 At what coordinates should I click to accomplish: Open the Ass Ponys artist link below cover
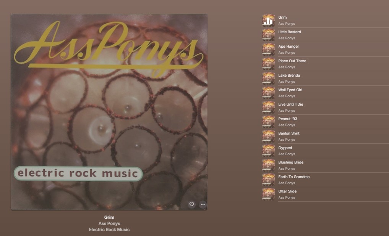coord(109,223)
